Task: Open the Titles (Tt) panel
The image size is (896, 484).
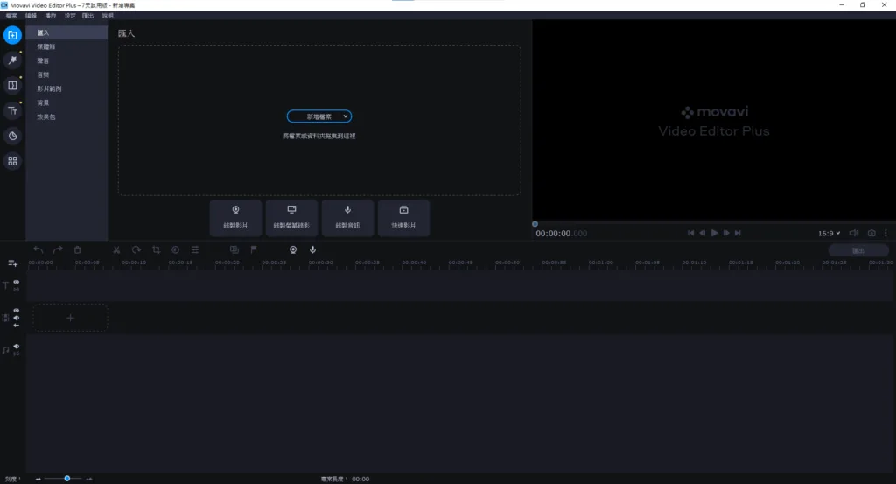Action: 12,110
